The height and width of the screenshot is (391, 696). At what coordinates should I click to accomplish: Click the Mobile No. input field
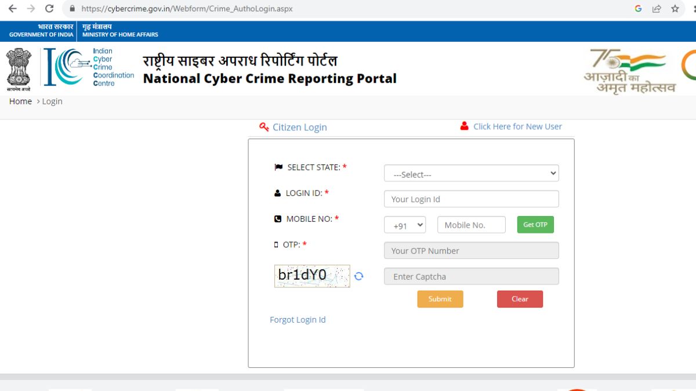click(471, 225)
